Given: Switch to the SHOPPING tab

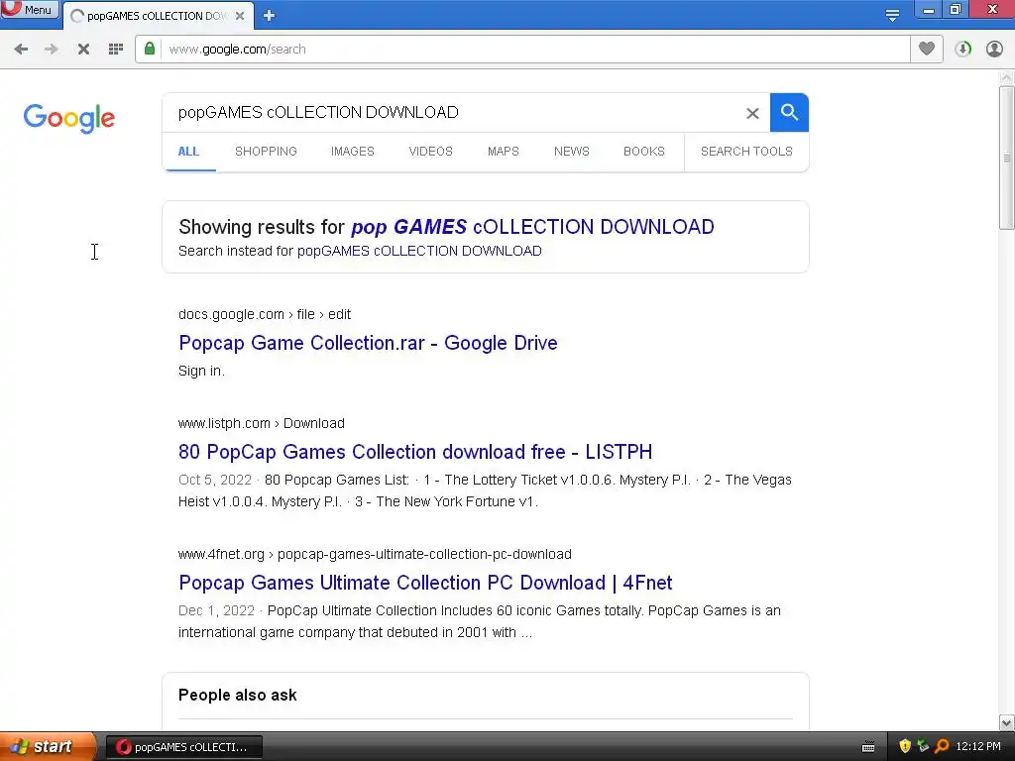Looking at the screenshot, I should click(266, 152).
